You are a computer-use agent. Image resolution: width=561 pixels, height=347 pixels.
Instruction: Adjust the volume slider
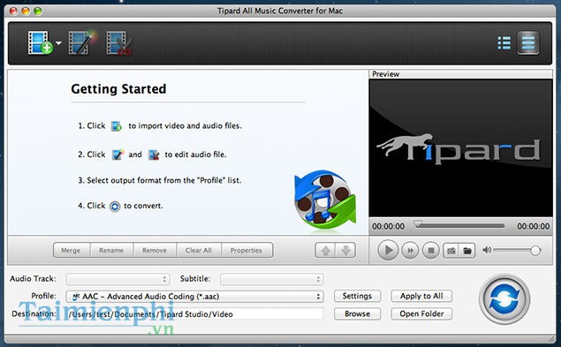point(517,251)
